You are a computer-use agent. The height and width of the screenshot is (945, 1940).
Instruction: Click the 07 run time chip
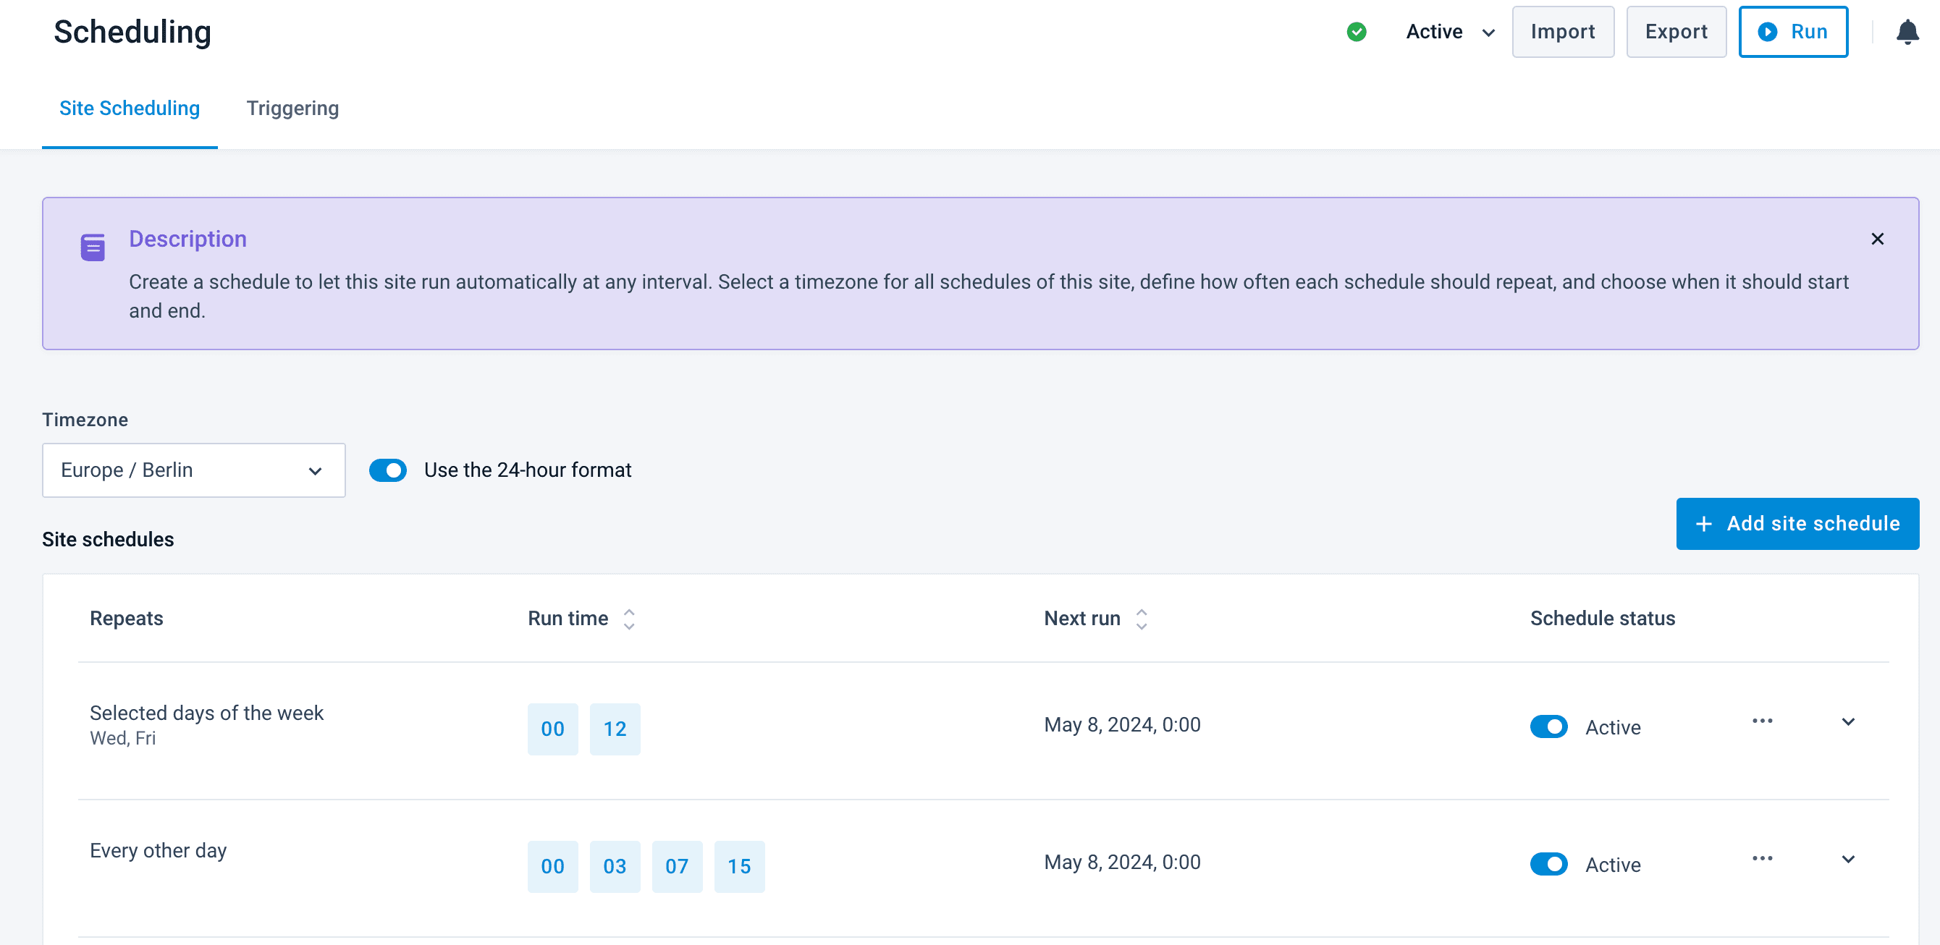(x=676, y=866)
